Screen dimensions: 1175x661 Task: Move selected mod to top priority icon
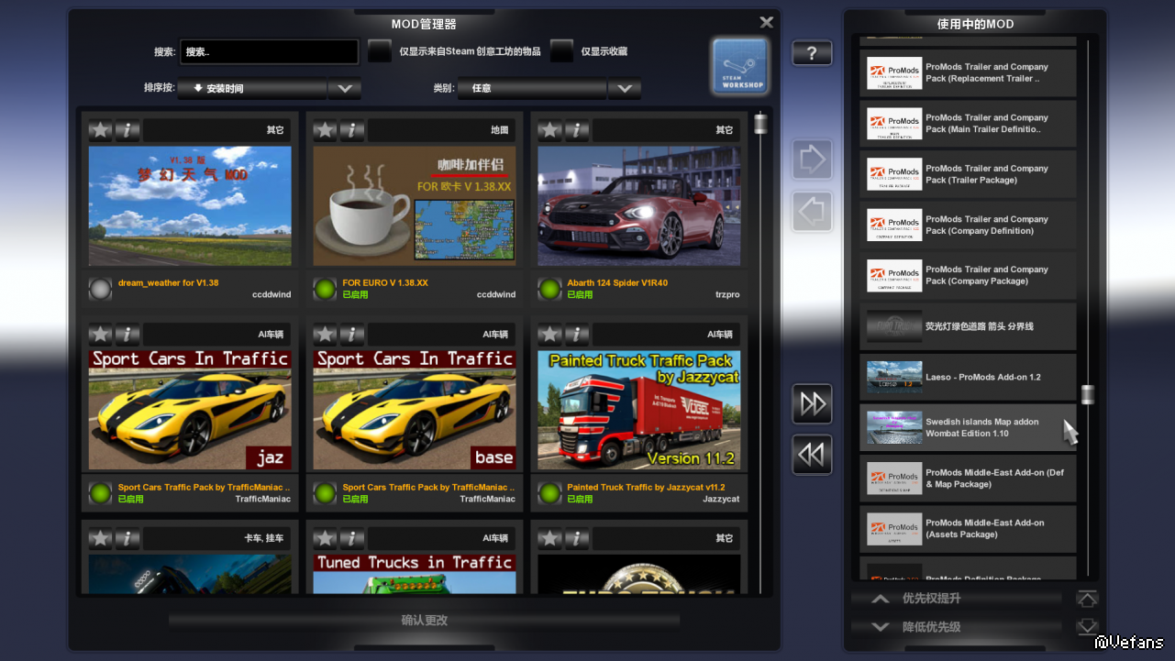[1087, 599]
